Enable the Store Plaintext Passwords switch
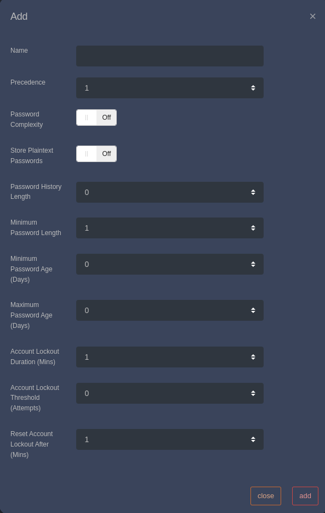Viewport: 325px width, 513px height. [x=96, y=154]
